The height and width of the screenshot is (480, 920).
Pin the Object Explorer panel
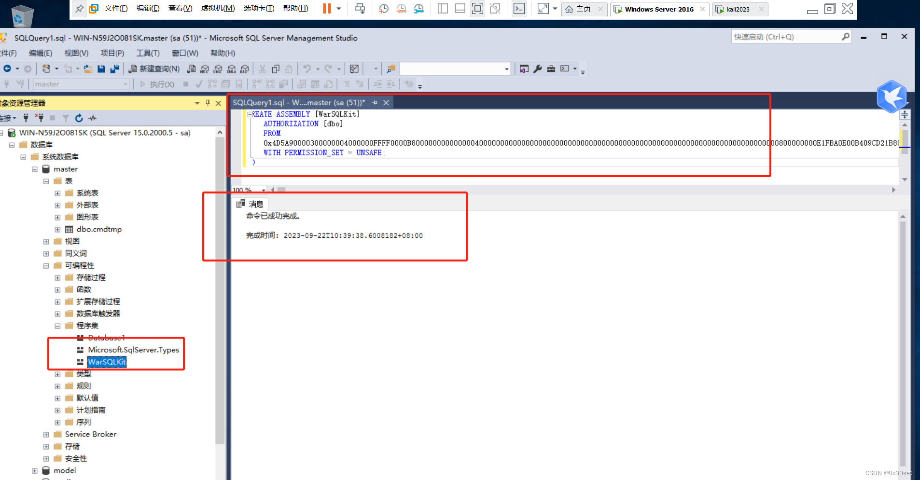[208, 103]
